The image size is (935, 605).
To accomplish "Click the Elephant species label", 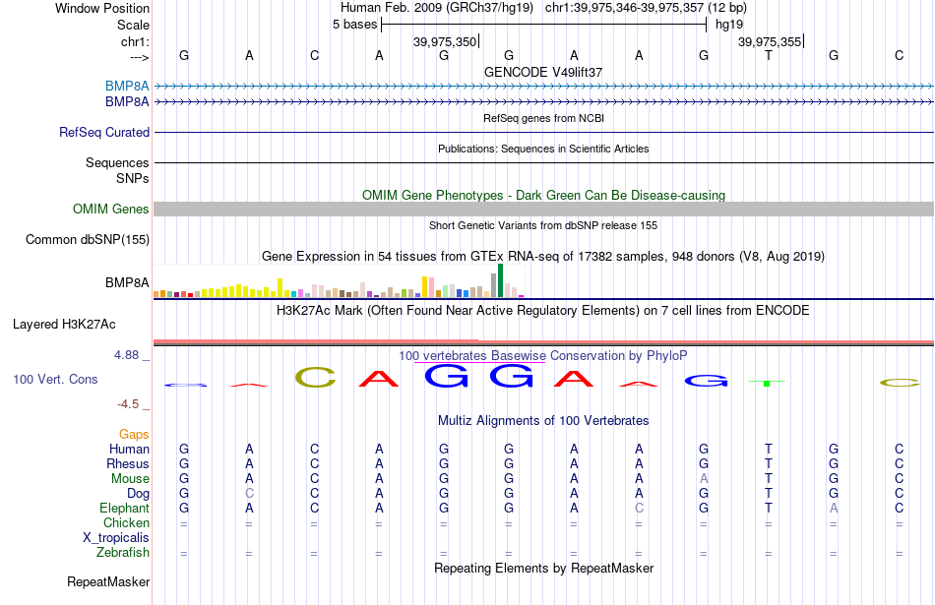I will pyautogui.click(x=124, y=508).
